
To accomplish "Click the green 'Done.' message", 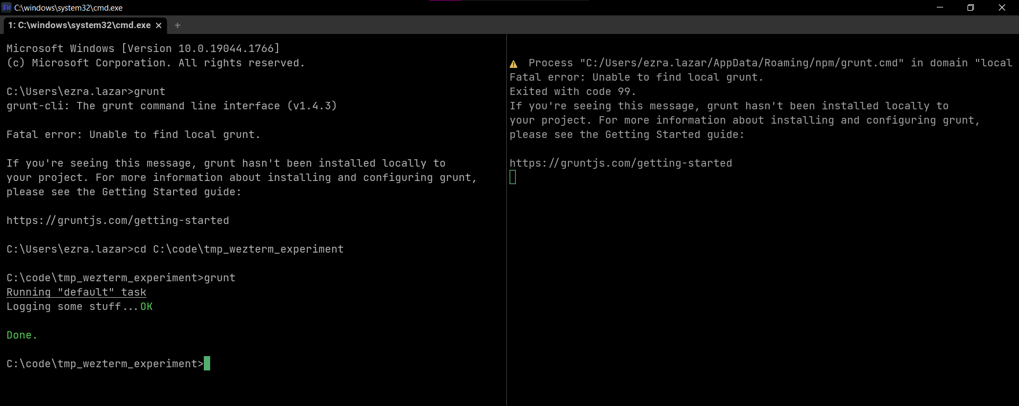I will tap(21, 335).
